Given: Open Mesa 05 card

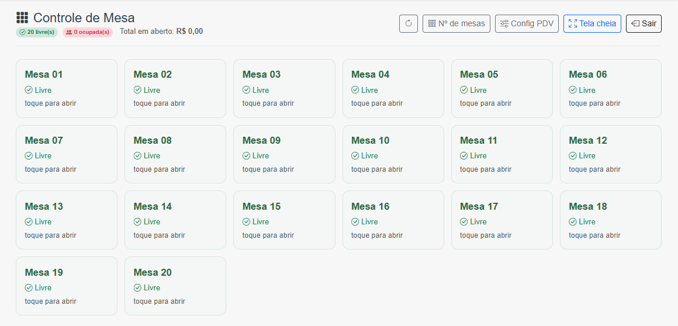Looking at the screenshot, I should (x=502, y=88).
